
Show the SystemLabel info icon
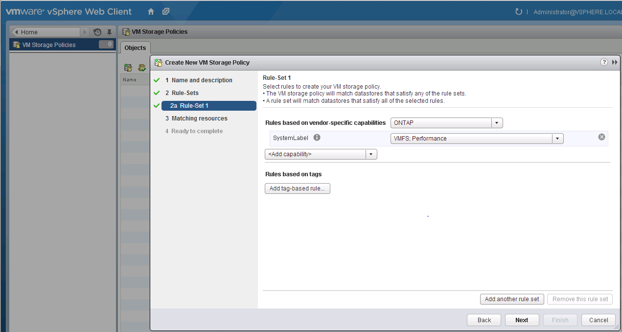[x=317, y=138]
